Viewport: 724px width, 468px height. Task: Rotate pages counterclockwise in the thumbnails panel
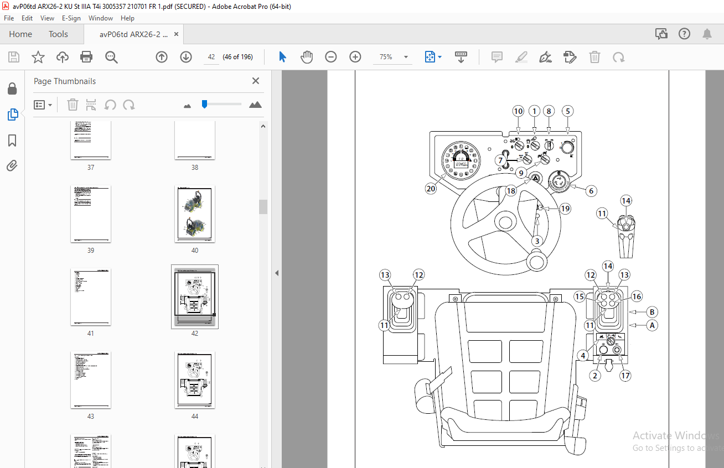click(x=110, y=105)
